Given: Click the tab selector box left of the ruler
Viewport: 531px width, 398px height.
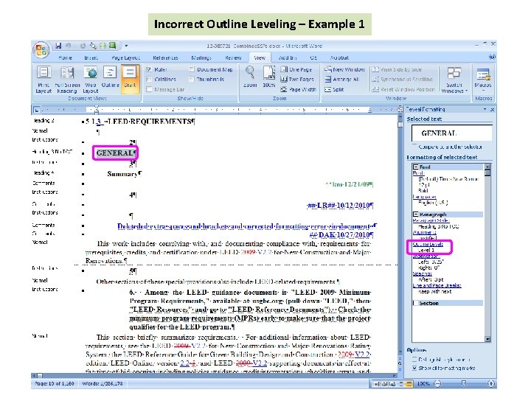Looking at the screenshot, I should [x=36, y=109].
